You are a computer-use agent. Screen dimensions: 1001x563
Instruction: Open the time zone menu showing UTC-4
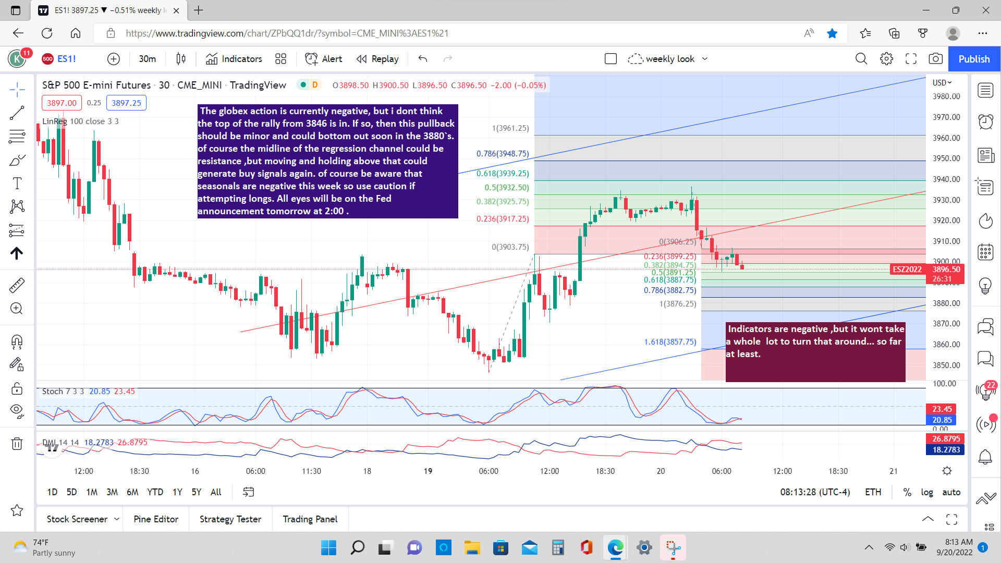click(815, 492)
